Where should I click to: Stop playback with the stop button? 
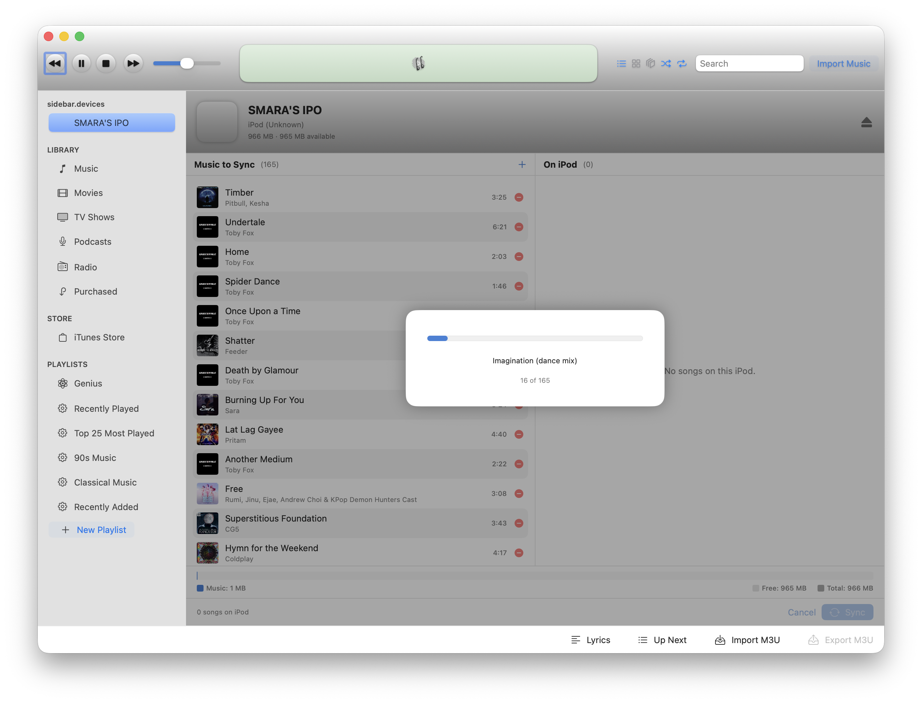coord(106,63)
